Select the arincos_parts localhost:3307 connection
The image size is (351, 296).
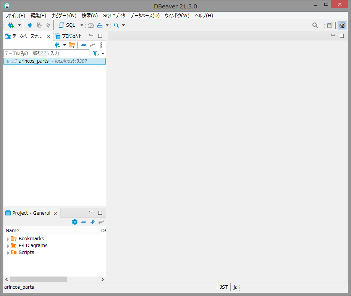point(55,61)
